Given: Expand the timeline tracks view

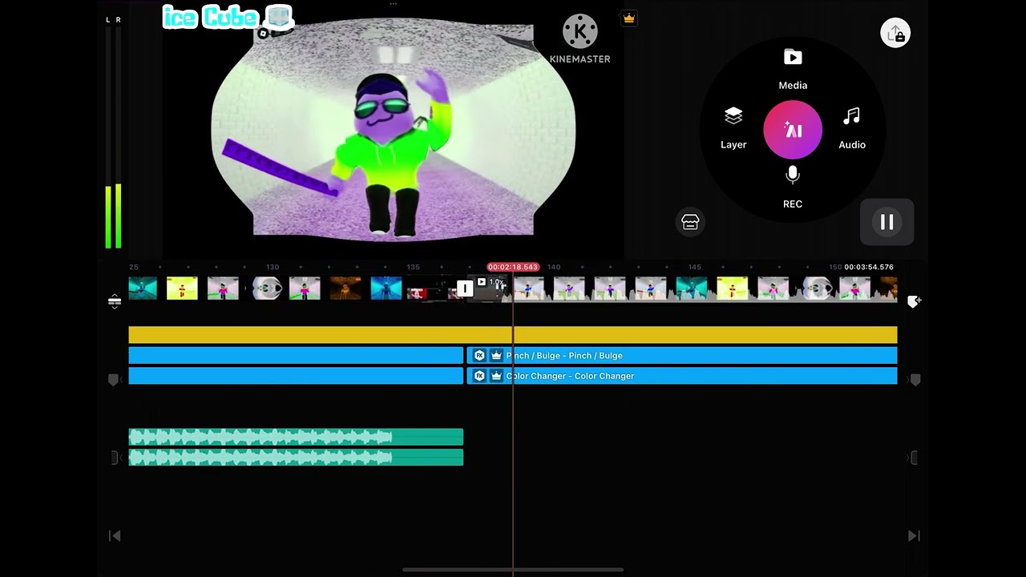Looking at the screenshot, I should pos(115,301).
